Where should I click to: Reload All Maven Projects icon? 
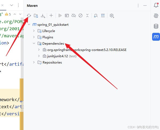tap(29, 15)
